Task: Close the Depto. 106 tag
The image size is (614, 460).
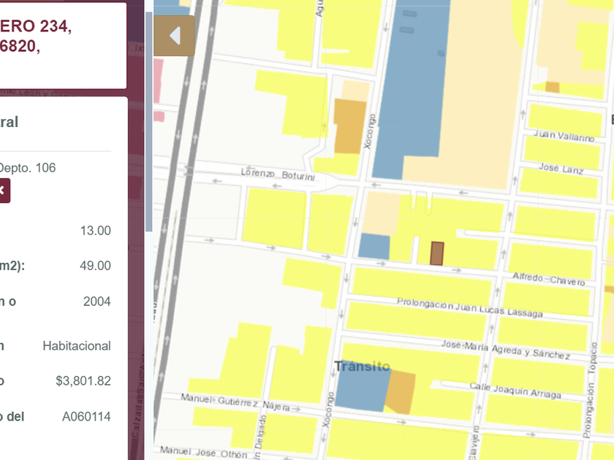Action: pos(4,191)
